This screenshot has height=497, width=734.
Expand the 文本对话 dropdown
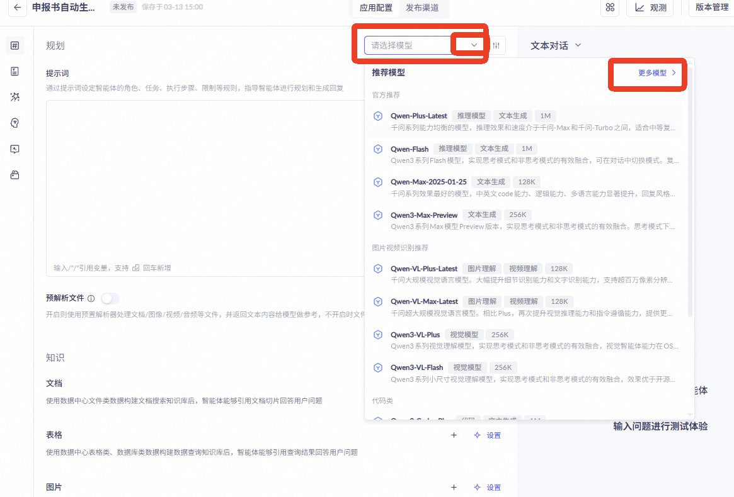(556, 45)
